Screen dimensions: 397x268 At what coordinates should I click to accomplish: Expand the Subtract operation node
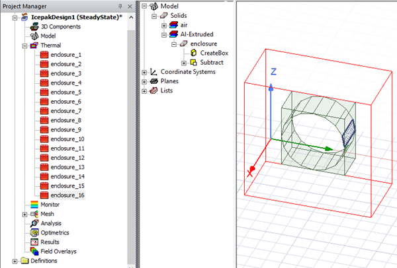click(x=183, y=63)
